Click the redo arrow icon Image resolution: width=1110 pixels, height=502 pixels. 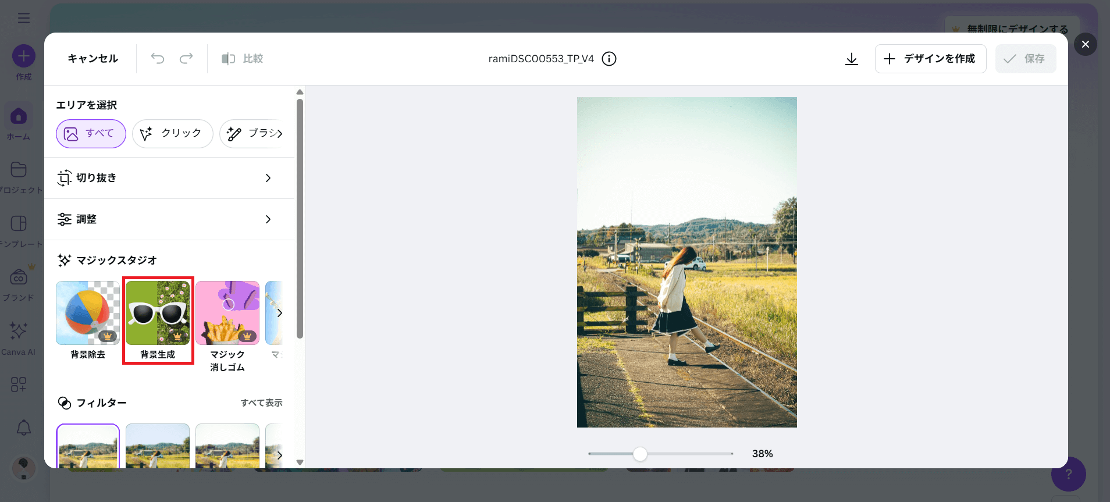coord(186,58)
